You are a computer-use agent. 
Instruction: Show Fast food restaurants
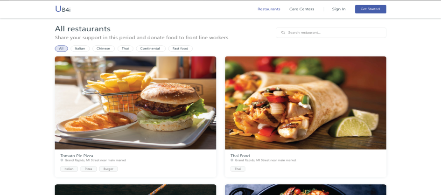(x=180, y=49)
